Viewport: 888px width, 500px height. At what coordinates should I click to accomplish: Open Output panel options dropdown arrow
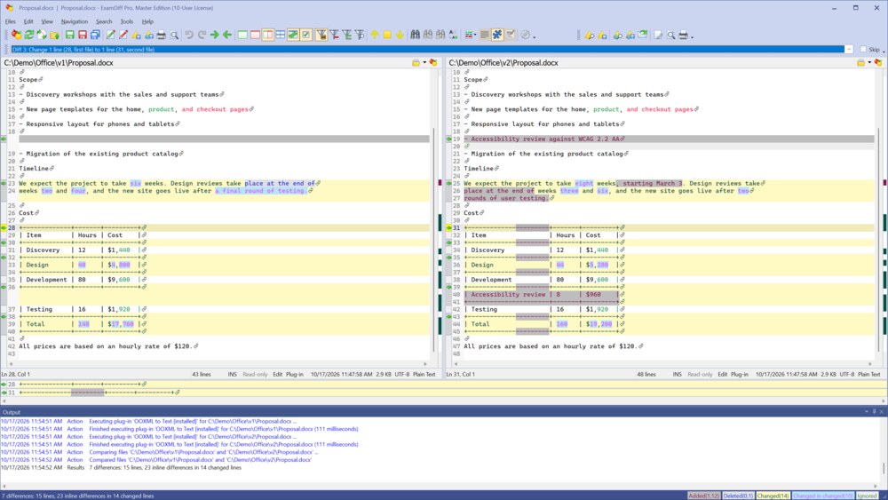pos(867,412)
